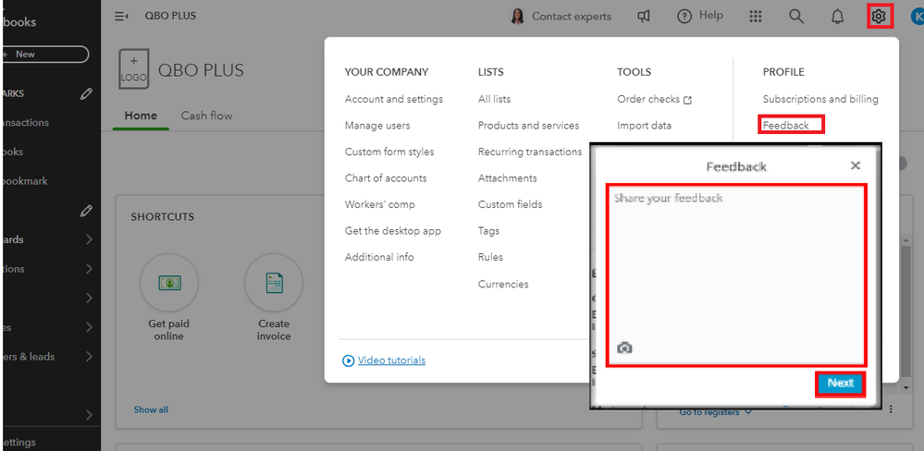Screen dimensions: 924x451
Task: Select Manage users
Action: point(377,126)
